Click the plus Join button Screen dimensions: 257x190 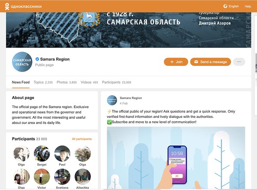point(176,62)
